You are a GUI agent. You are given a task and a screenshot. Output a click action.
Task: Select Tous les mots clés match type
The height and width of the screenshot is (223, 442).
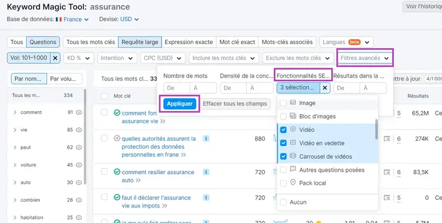(x=91, y=42)
